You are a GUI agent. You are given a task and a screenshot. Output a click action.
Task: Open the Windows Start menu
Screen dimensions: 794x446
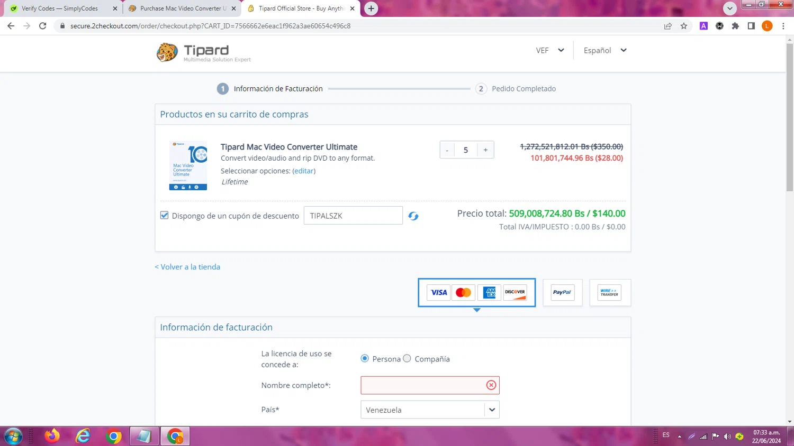point(13,436)
